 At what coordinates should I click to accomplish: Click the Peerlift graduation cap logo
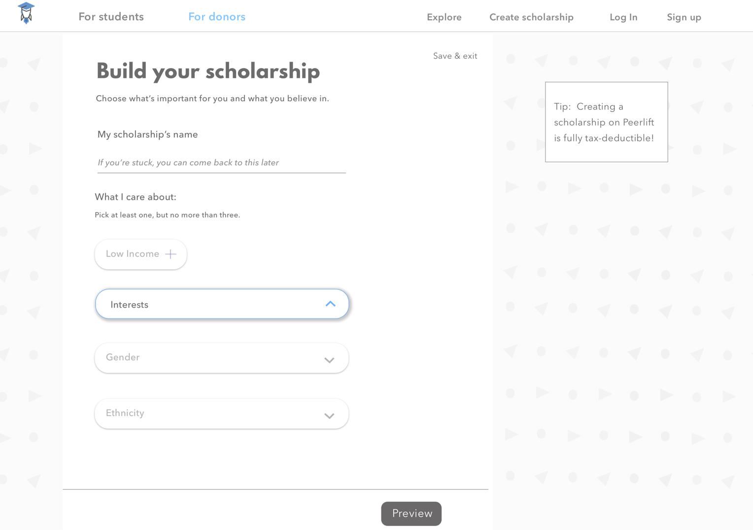(26, 14)
